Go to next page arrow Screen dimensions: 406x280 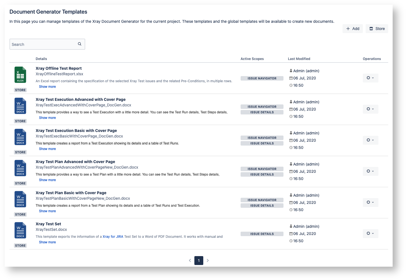click(x=208, y=261)
